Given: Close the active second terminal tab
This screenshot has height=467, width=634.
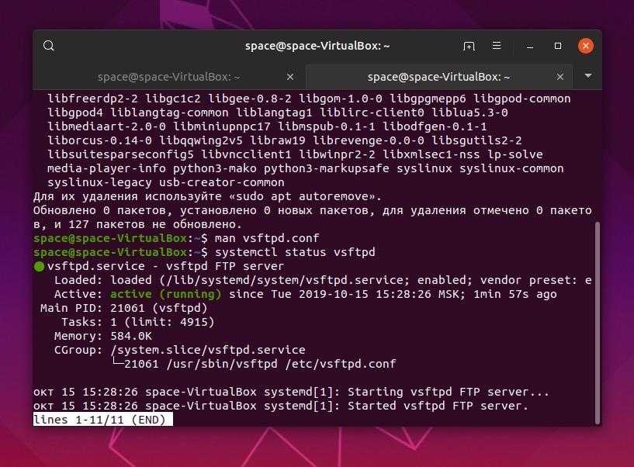Looking at the screenshot, I should pos(560,77).
